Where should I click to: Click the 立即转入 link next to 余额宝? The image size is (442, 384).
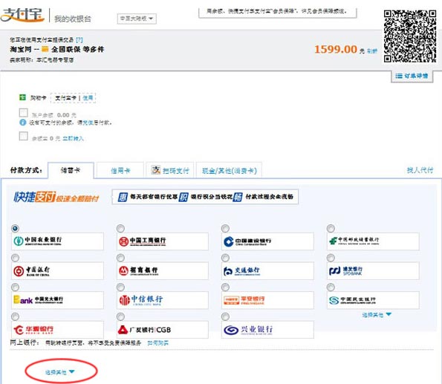coord(73,138)
